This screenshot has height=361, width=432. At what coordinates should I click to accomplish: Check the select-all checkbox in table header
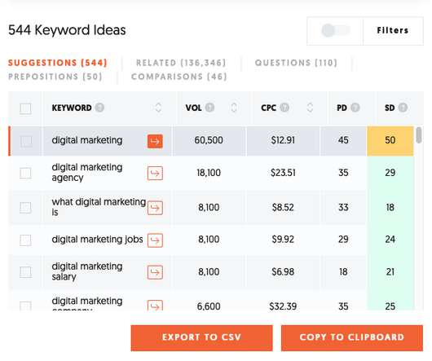[x=25, y=108]
